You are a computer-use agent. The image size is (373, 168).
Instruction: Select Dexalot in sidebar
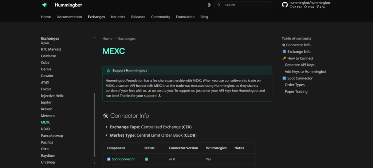click(47, 76)
